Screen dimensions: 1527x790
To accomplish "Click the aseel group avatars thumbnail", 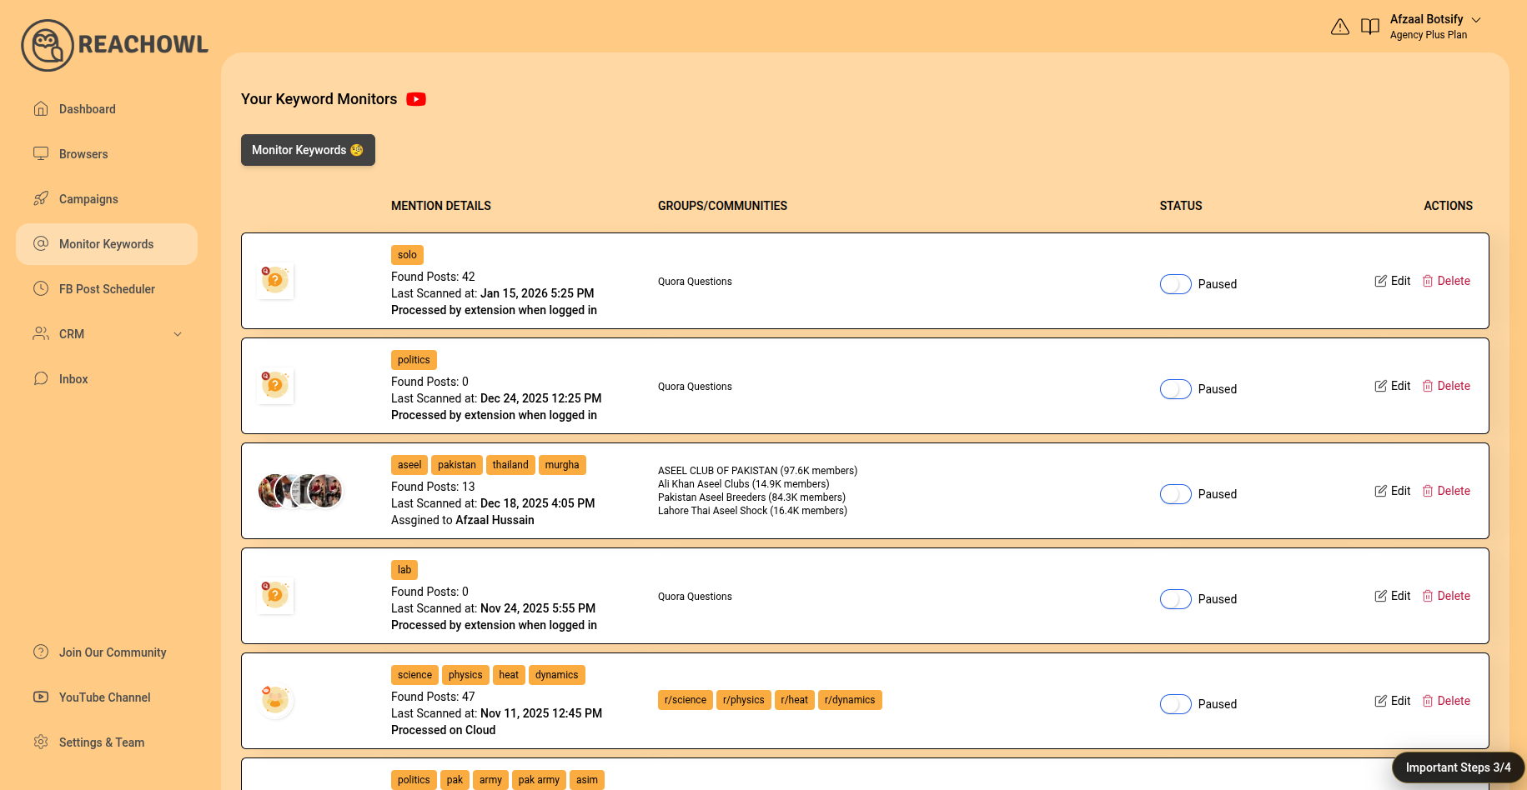I will coord(300,491).
